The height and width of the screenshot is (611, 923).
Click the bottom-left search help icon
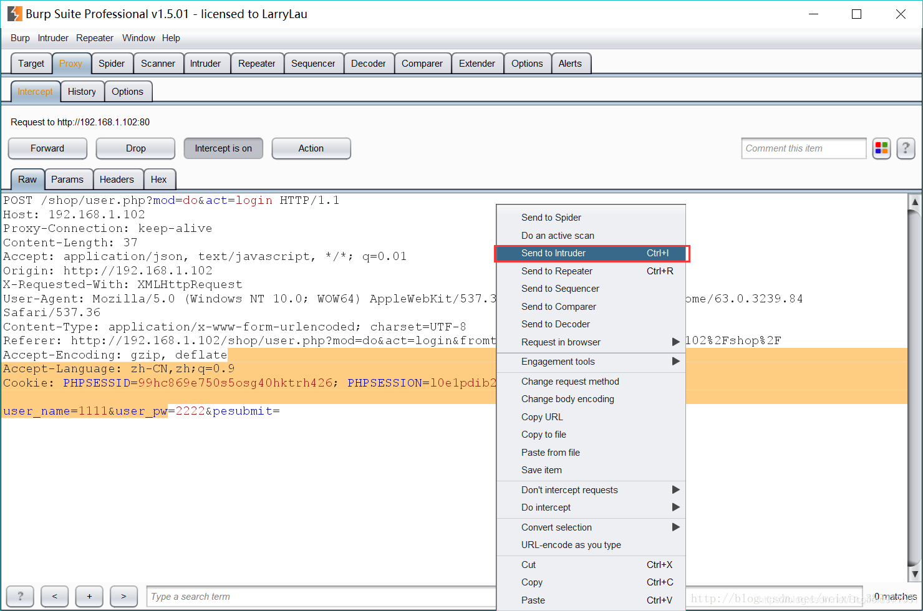point(21,596)
